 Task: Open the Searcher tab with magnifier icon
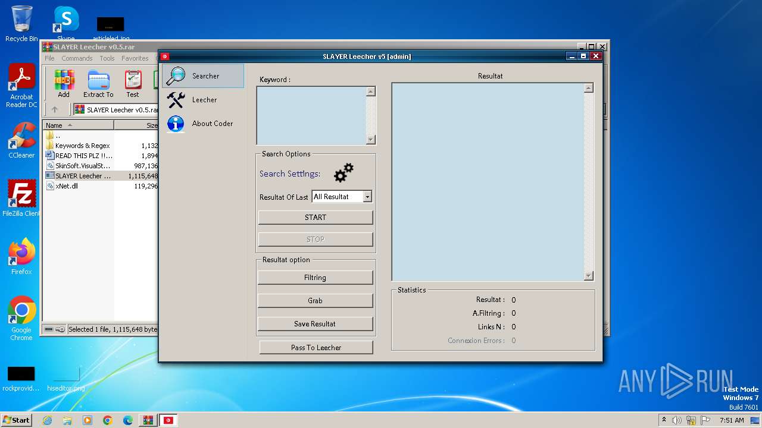[x=203, y=76]
